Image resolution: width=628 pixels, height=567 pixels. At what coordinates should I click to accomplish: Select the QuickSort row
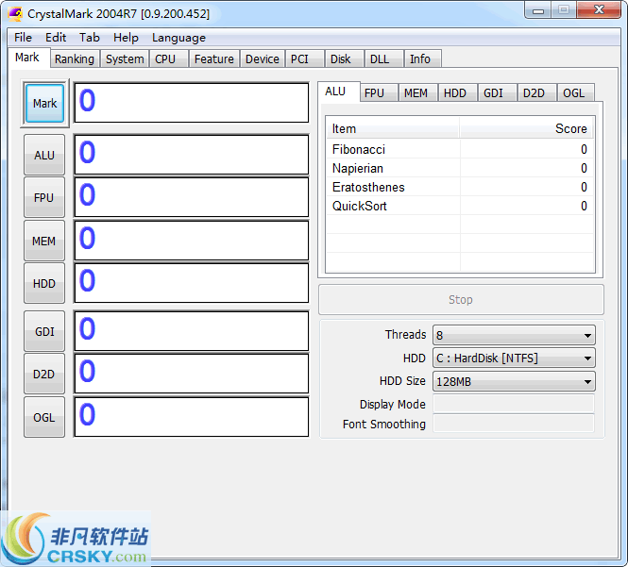[x=460, y=206]
